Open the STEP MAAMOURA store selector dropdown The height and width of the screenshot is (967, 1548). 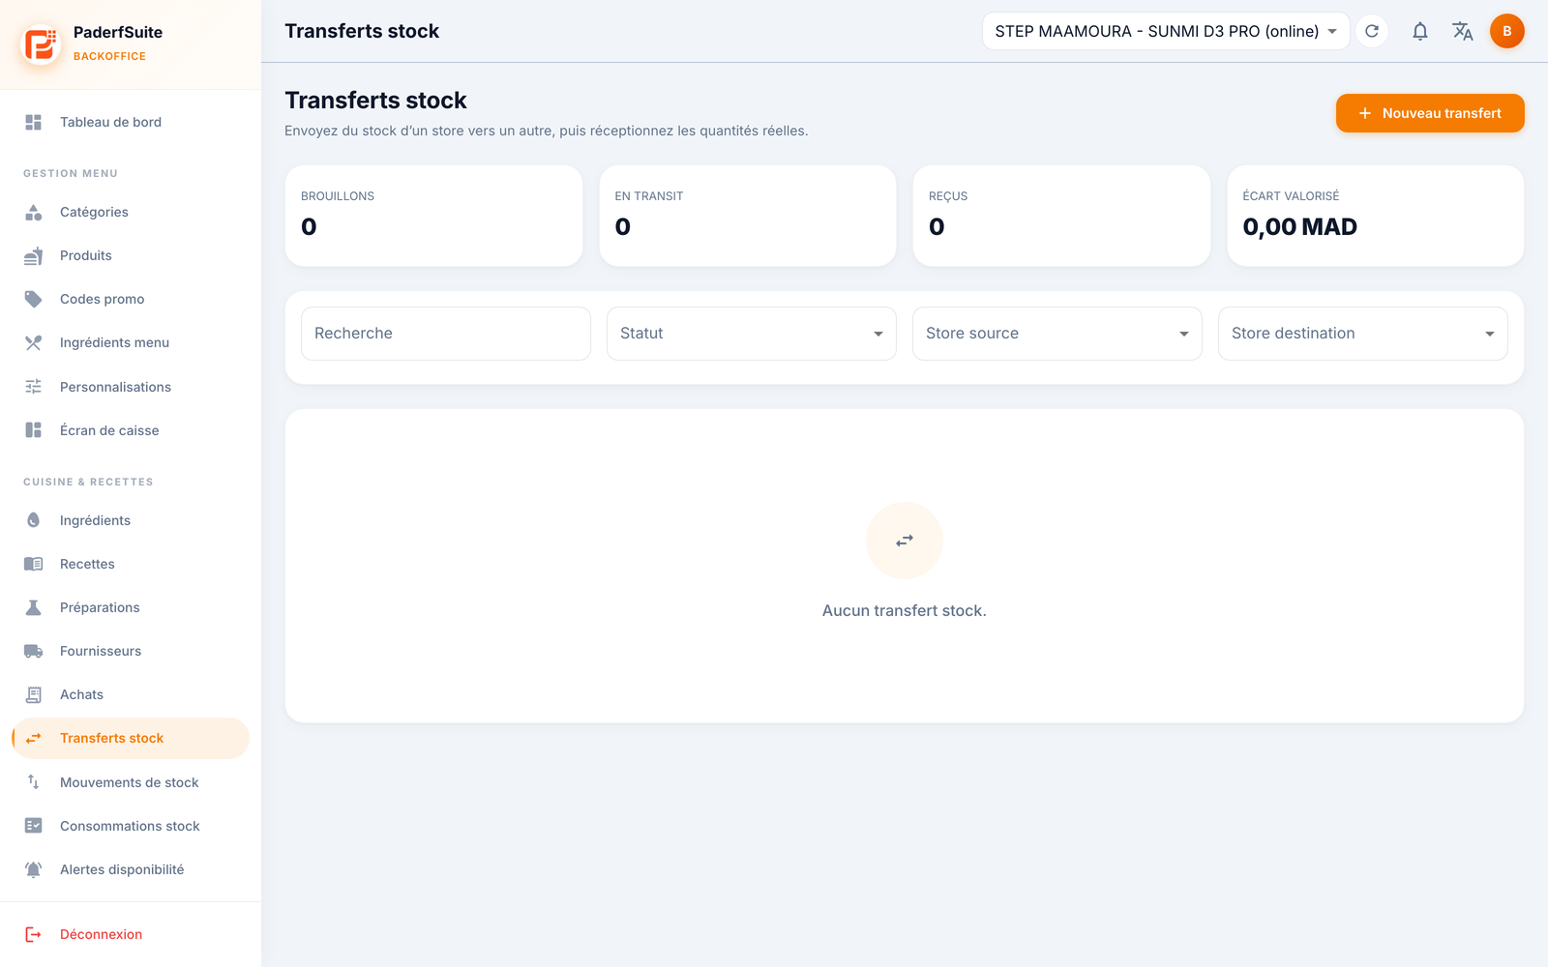click(1166, 31)
